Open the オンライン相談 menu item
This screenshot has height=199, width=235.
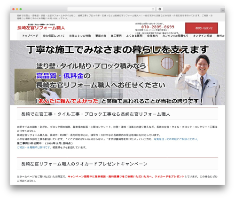[203, 36]
